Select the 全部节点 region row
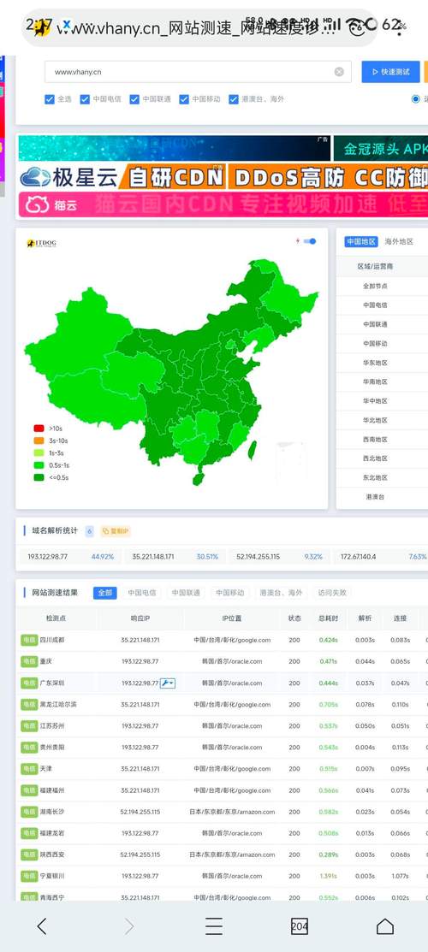 (382, 286)
